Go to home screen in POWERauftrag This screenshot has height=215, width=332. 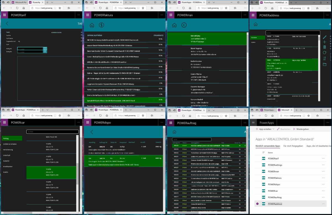(x=175, y=132)
